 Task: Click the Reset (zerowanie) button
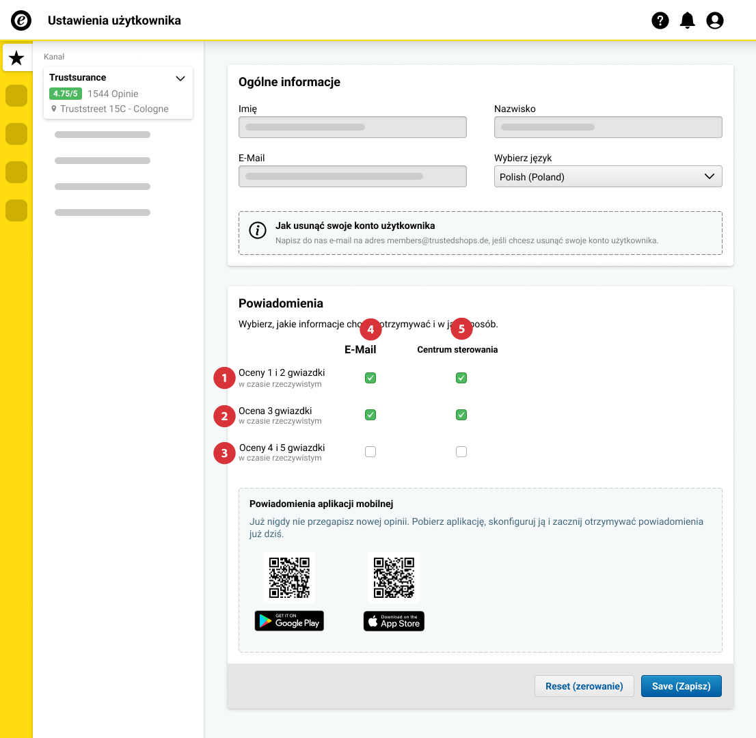[x=584, y=686]
